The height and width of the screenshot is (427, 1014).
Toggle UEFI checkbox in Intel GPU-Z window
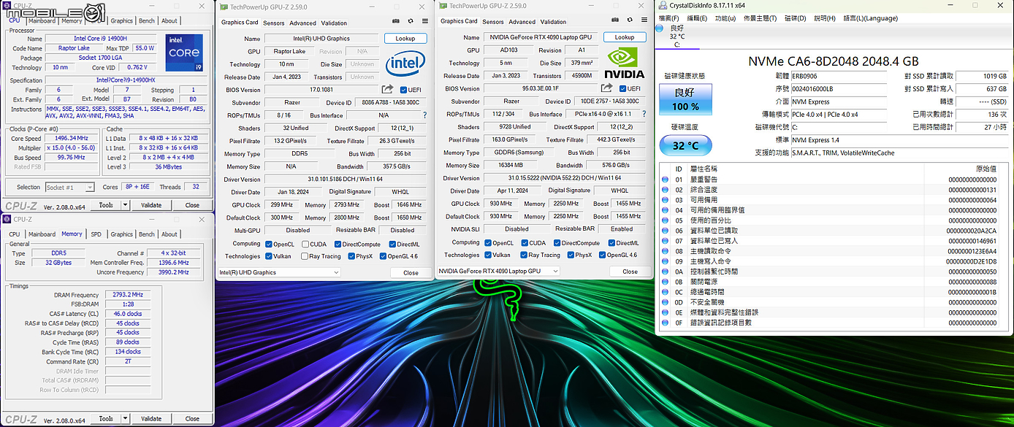404,90
